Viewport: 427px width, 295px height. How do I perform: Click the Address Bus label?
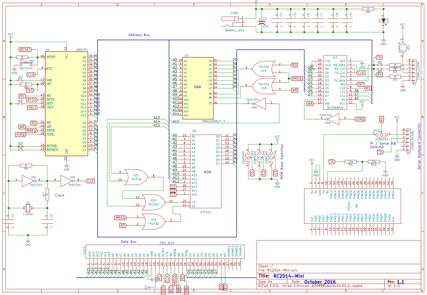pyautogui.click(x=139, y=35)
